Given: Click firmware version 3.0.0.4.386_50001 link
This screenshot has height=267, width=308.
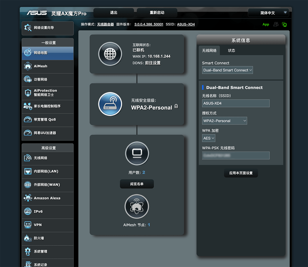Looking at the screenshot, I should click(x=149, y=24).
